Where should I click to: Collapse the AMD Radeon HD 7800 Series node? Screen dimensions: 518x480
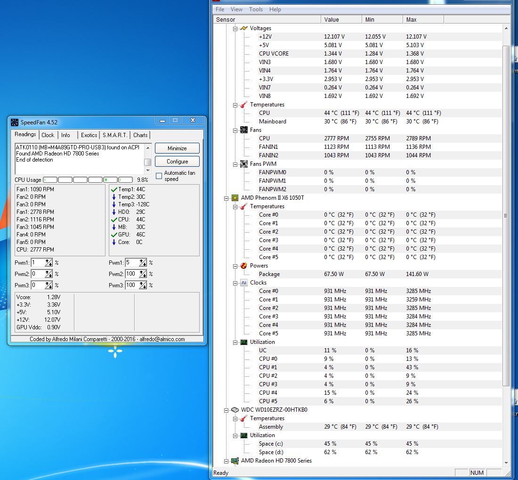coord(227,461)
